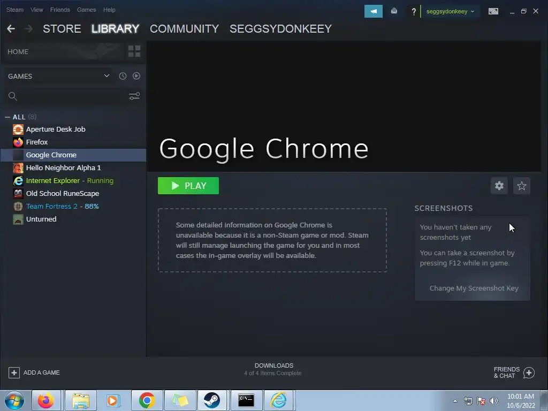Click the Aperture Desk Job game icon
Viewport: 548px width, 411px height.
pos(18,130)
